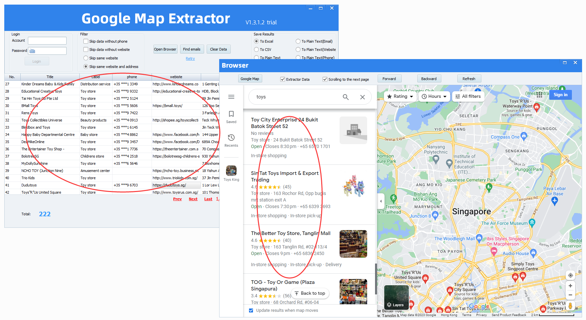
Task: Clear the toys search with X icon
Action: (362, 97)
